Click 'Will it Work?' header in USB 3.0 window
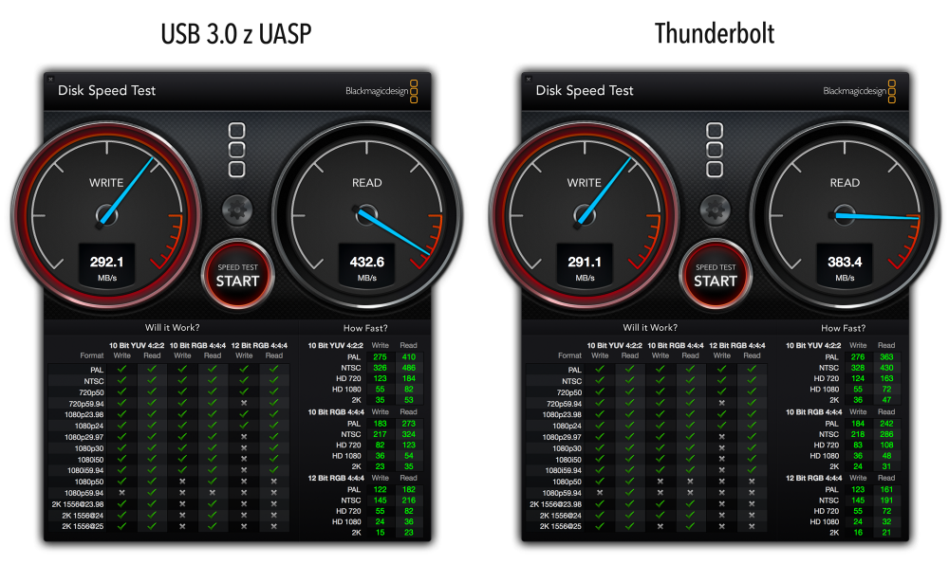This screenshot has height=564, width=949. [172, 328]
